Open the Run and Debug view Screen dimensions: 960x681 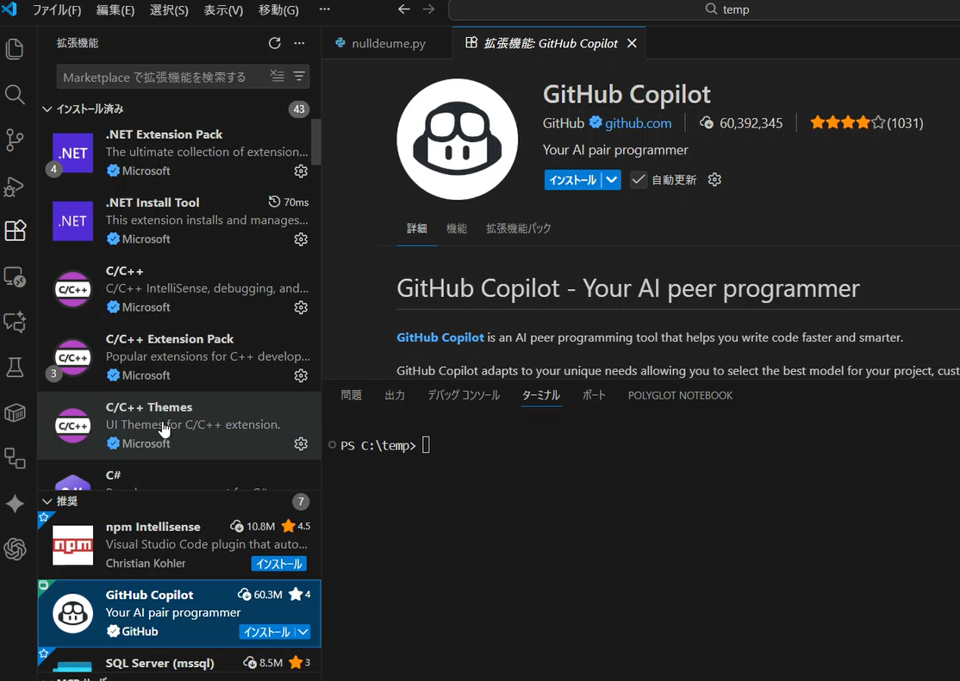(16, 186)
